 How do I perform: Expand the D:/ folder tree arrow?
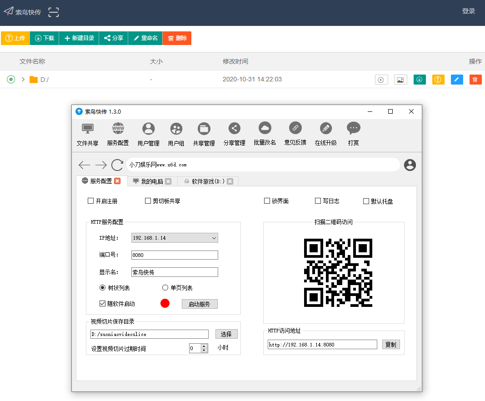(x=23, y=80)
